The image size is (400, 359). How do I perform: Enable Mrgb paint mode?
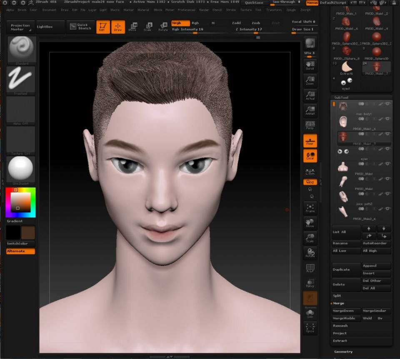(x=180, y=23)
